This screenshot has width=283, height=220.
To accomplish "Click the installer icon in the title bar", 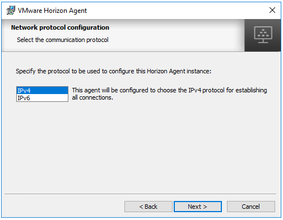I will tap(11, 10).
